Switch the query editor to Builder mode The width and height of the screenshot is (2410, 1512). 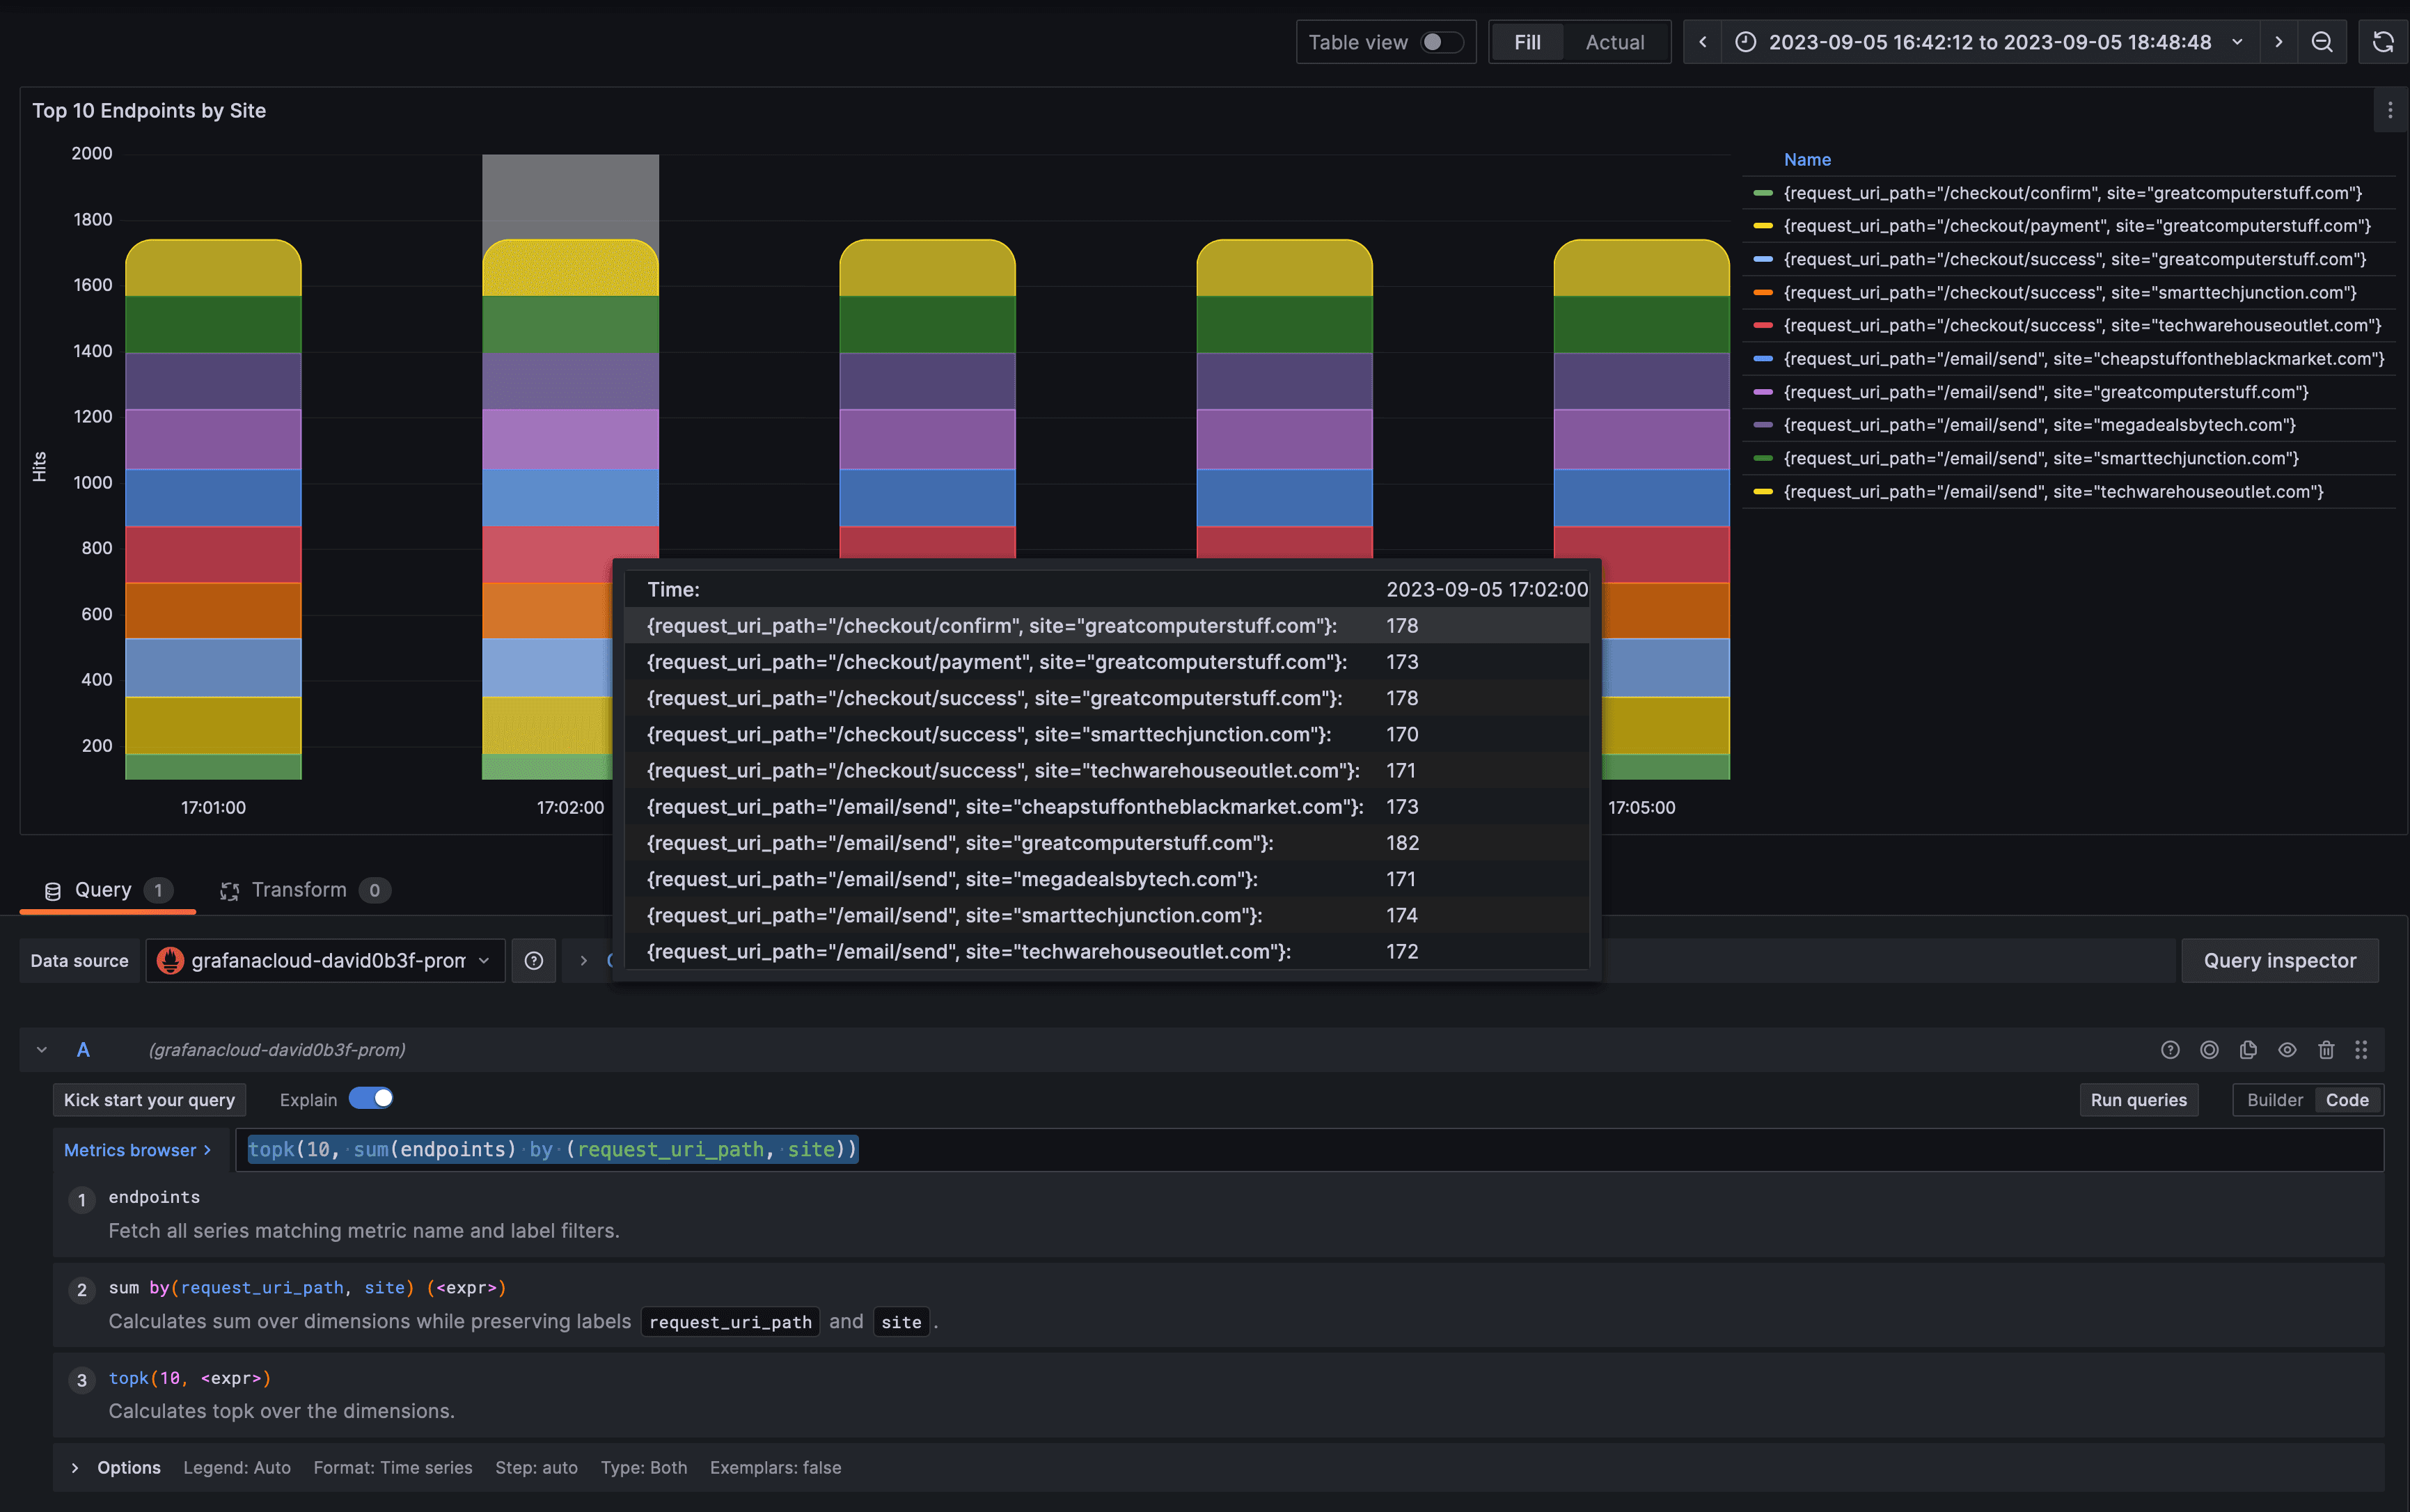(x=2274, y=1099)
